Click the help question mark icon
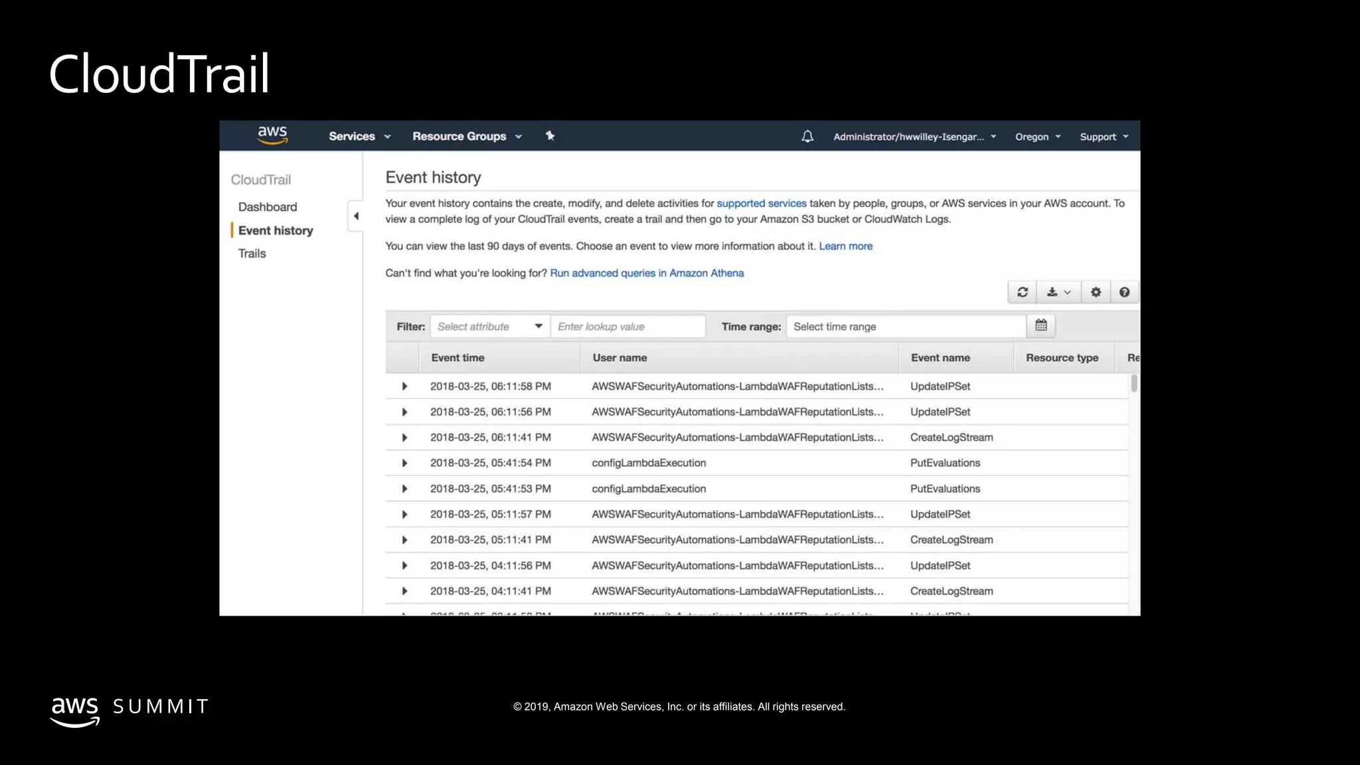Viewport: 1360px width, 765px height. point(1124,292)
